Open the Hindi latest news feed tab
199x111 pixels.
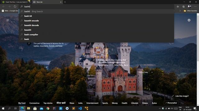click(x=61, y=103)
